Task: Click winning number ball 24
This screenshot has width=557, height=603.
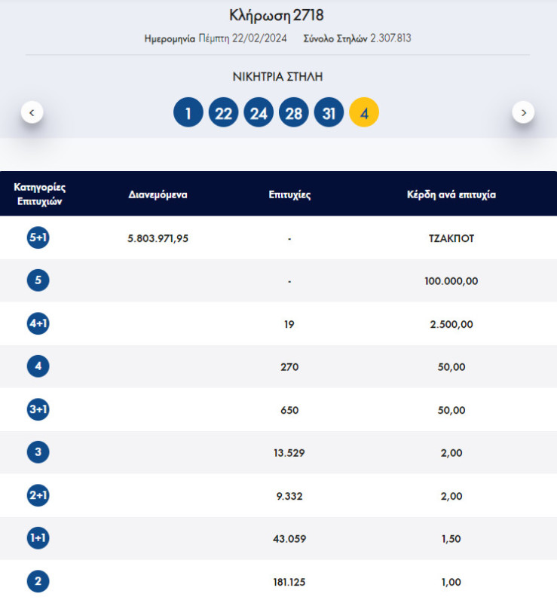Action: click(x=259, y=113)
